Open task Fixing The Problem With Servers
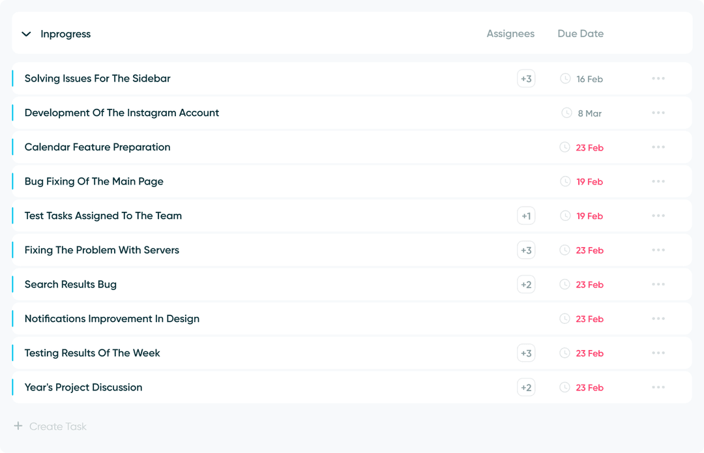The image size is (704, 453). point(102,250)
